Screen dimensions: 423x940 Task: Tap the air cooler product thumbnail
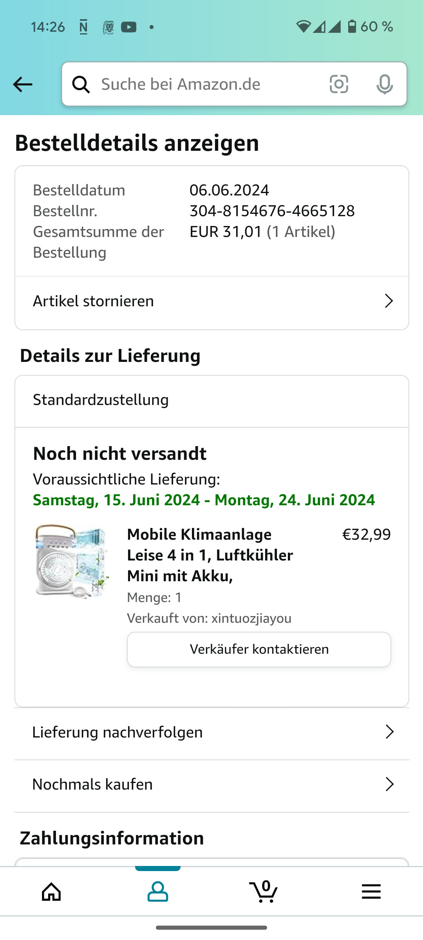click(x=72, y=561)
